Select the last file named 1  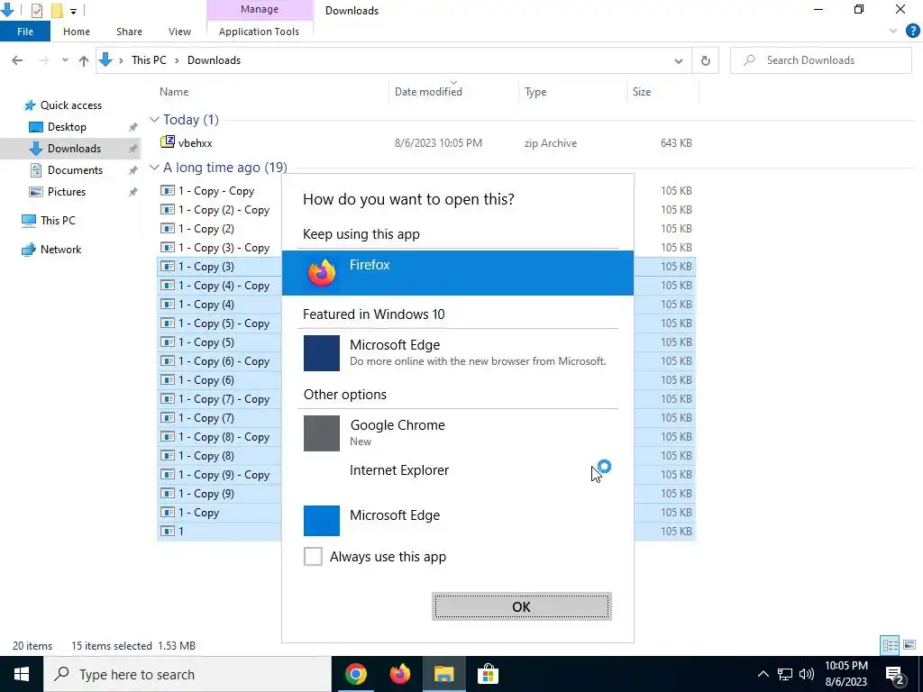(180, 532)
